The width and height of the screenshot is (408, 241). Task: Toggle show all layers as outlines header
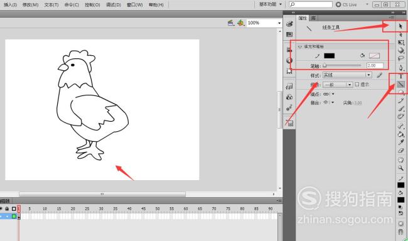pyautogui.click(x=14, y=209)
